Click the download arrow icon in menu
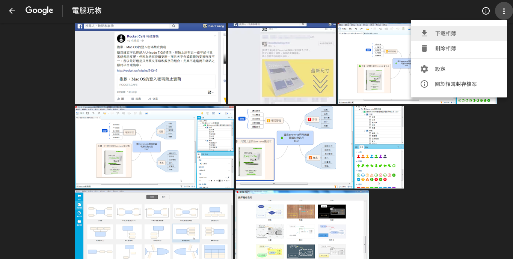513x259 pixels. click(424, 33)
